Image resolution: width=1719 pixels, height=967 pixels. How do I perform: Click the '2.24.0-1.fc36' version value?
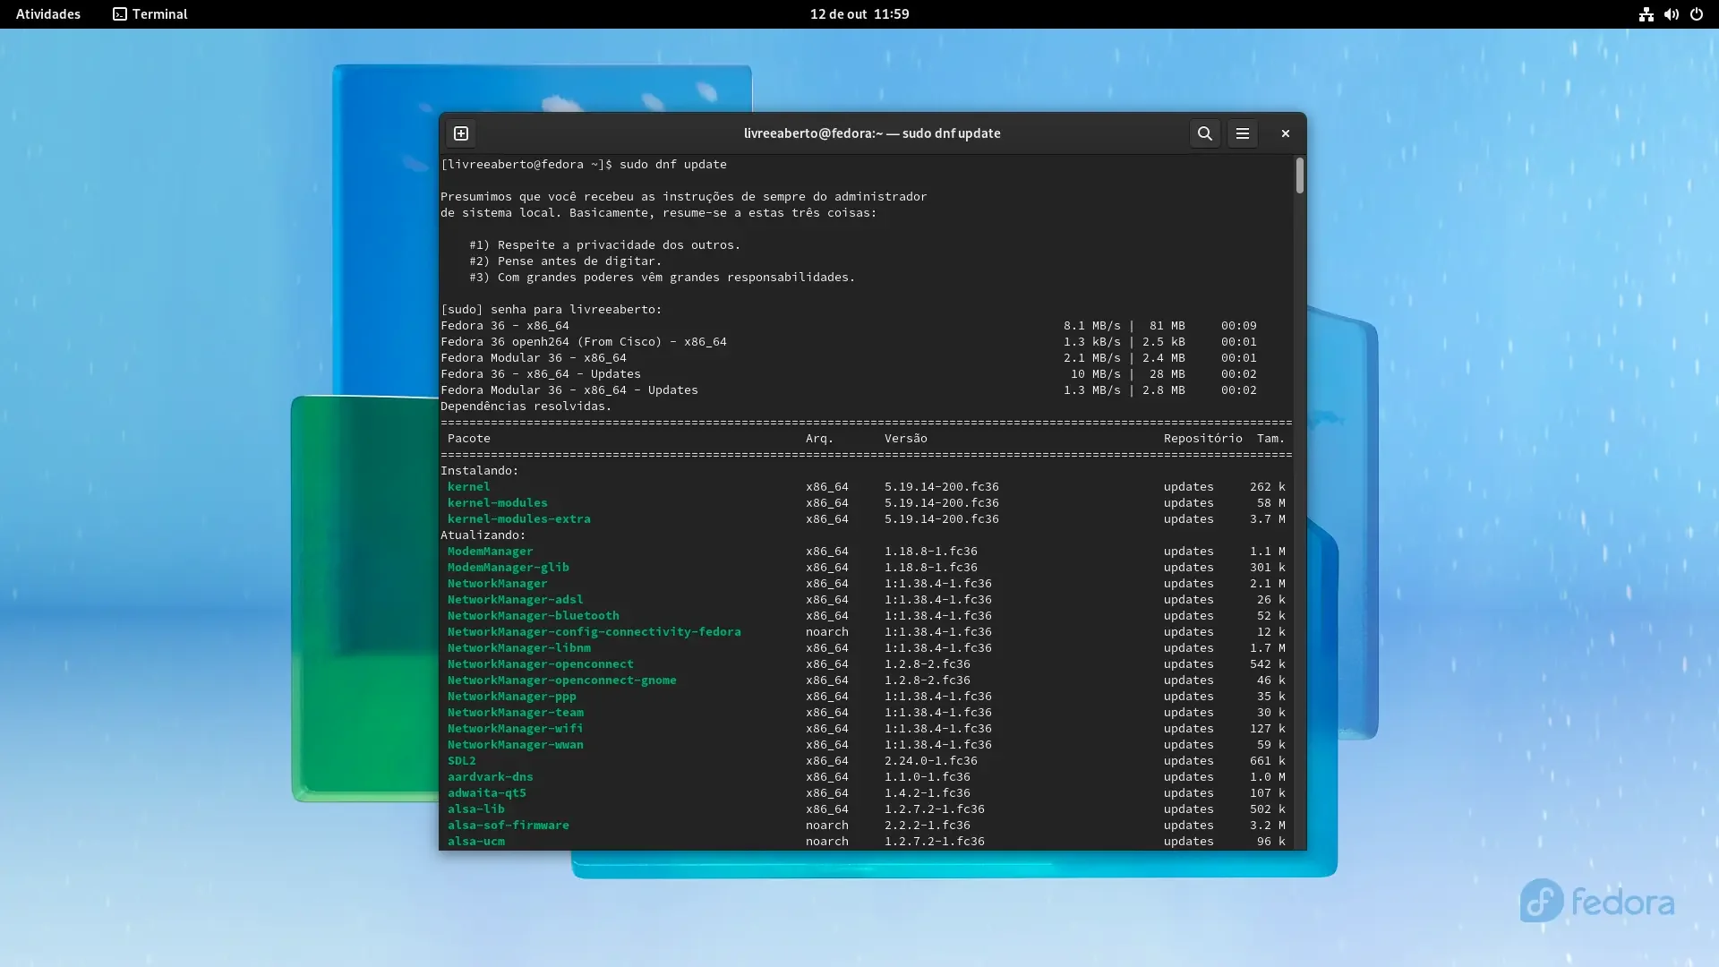pos(931,761)
